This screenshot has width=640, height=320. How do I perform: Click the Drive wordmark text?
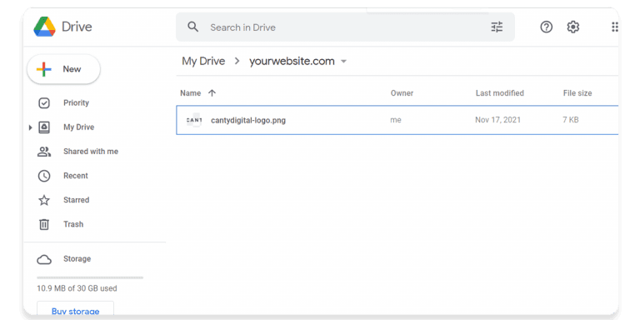point(77,27)
